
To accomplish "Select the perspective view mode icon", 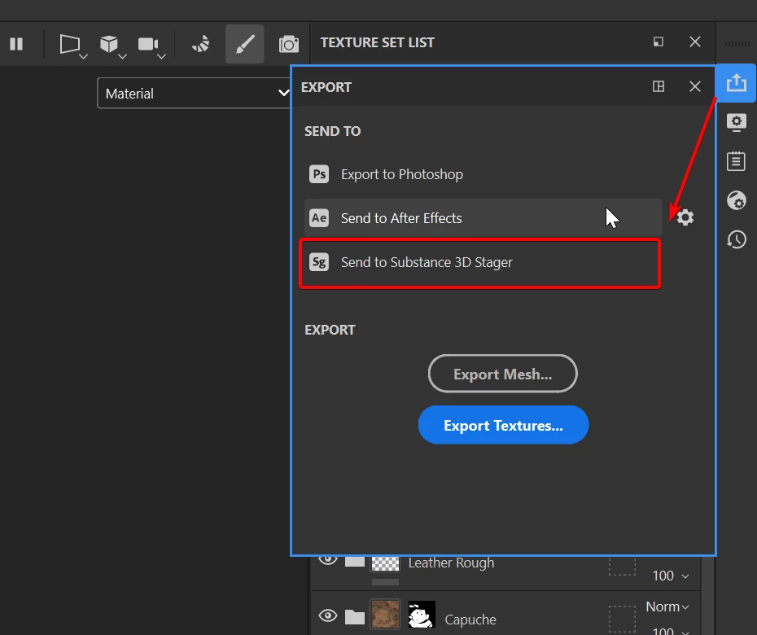I will pyautogui.click(x=69, y=44).
